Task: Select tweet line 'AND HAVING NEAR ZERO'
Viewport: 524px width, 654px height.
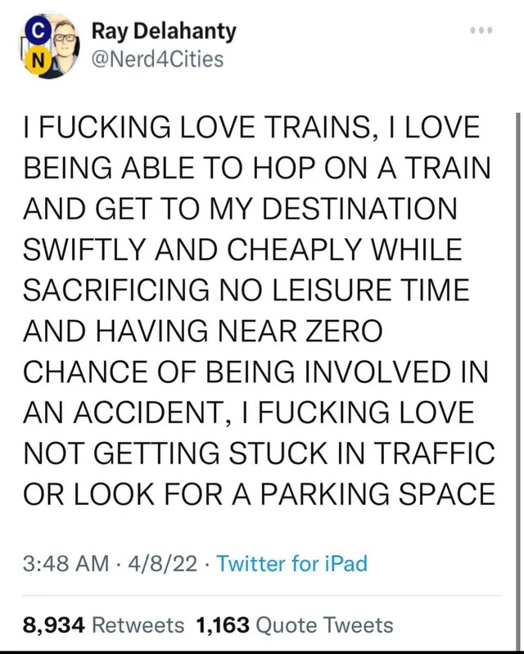Action: pyautogui.click(x=203, y=331)
